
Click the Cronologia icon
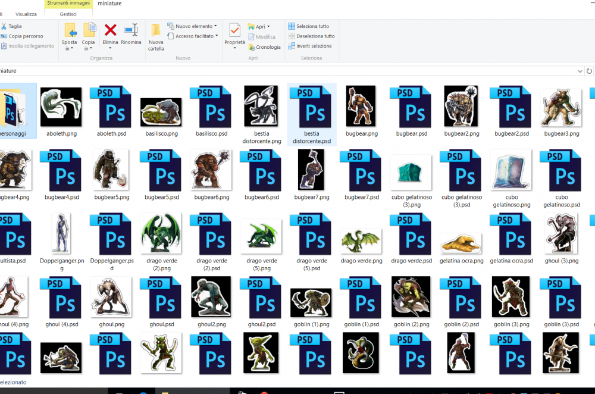[x=252, y=47]
